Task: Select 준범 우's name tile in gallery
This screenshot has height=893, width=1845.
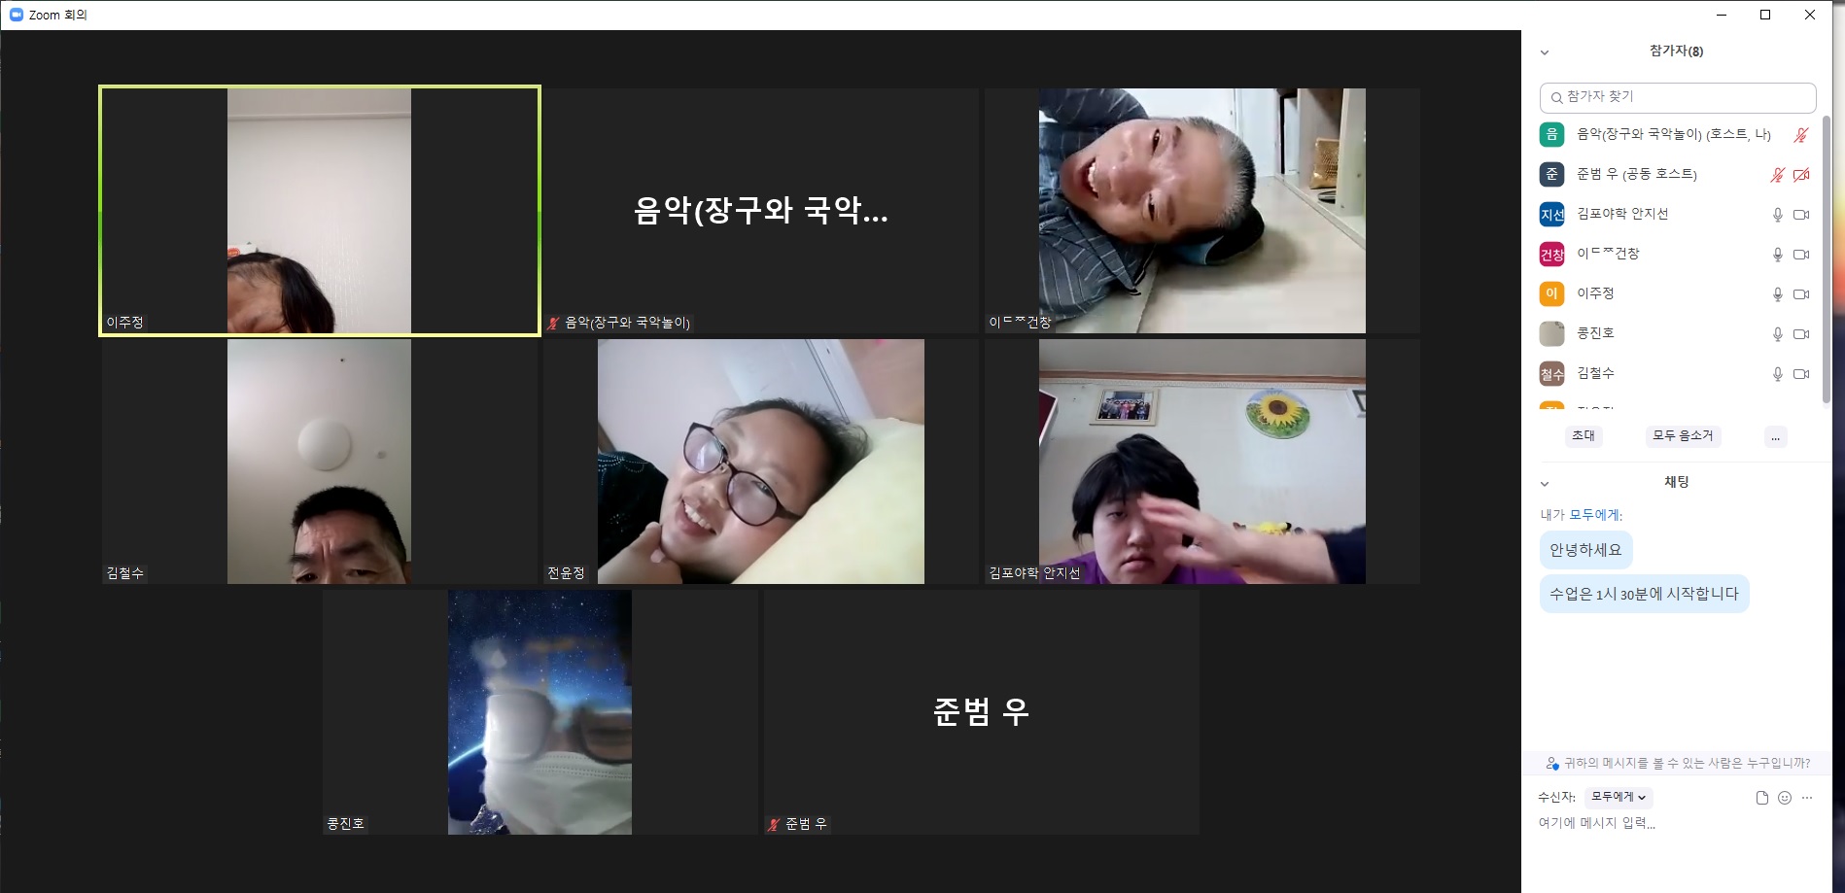Action: click(x=981, y=712)
